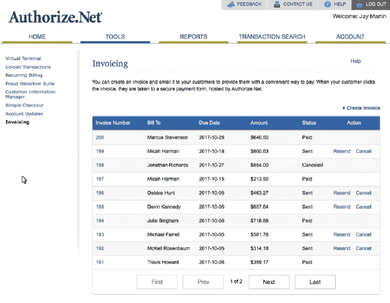
Task: Open invoice number 195
Action: pos(100,207)
